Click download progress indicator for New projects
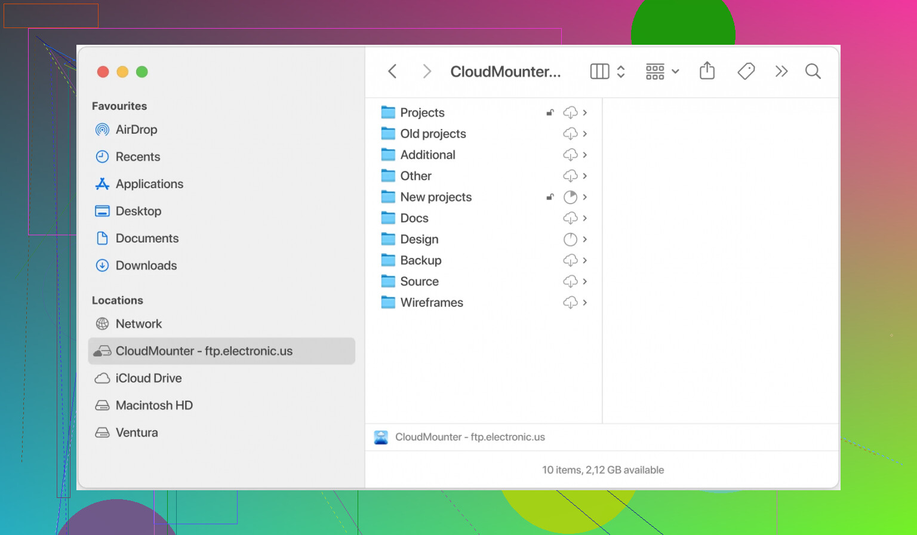This screenshot has width=917, height=535. point(570,197)
